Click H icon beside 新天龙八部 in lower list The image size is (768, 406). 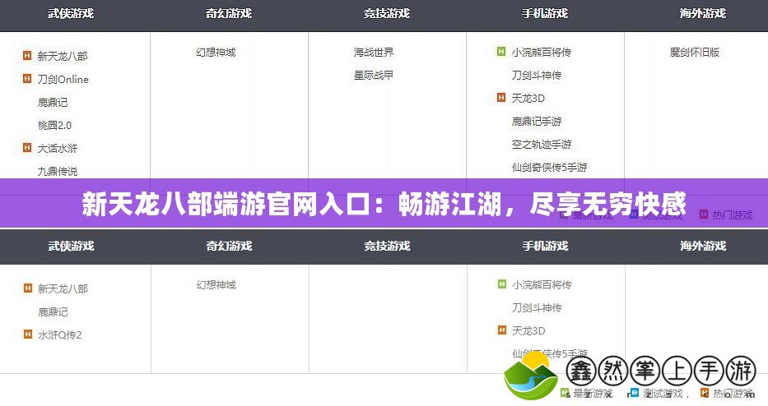[x=28, y=288]
